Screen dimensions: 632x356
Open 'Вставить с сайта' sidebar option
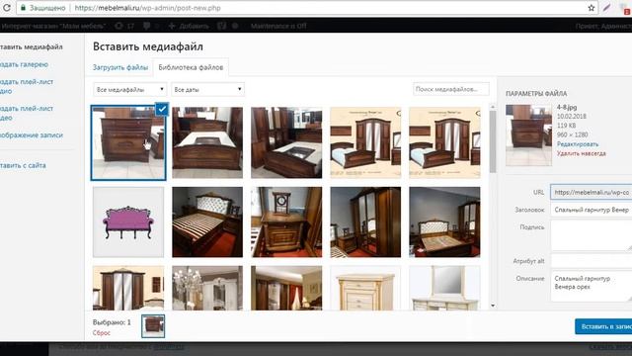[x=23, y=165]
